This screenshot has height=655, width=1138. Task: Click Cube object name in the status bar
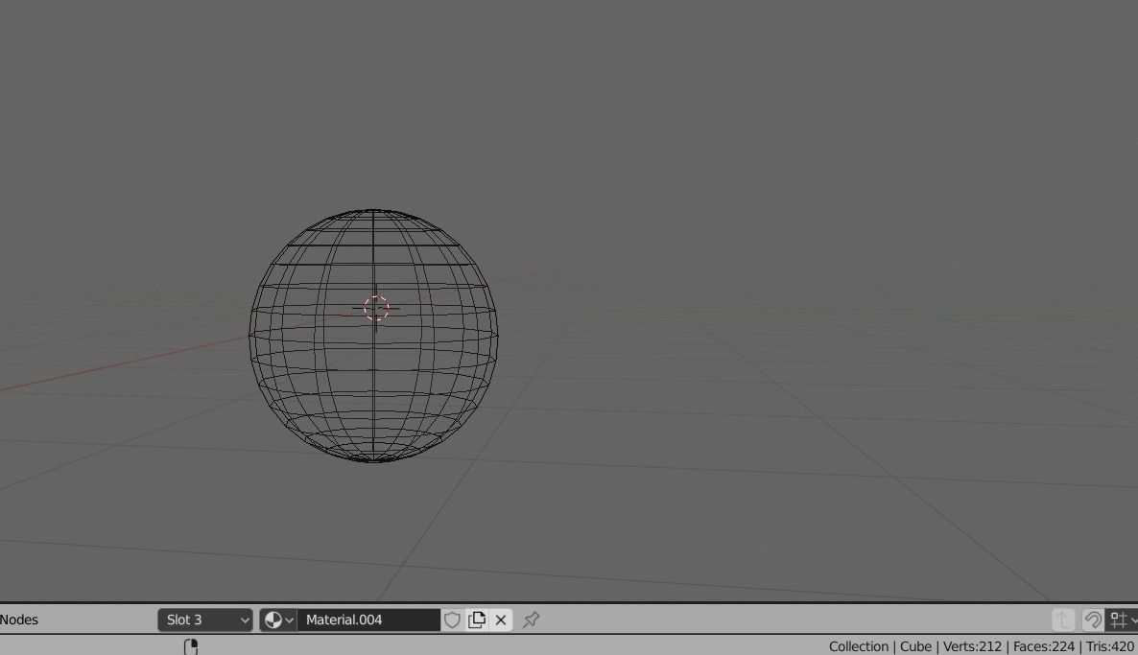[x=916, y=645]
